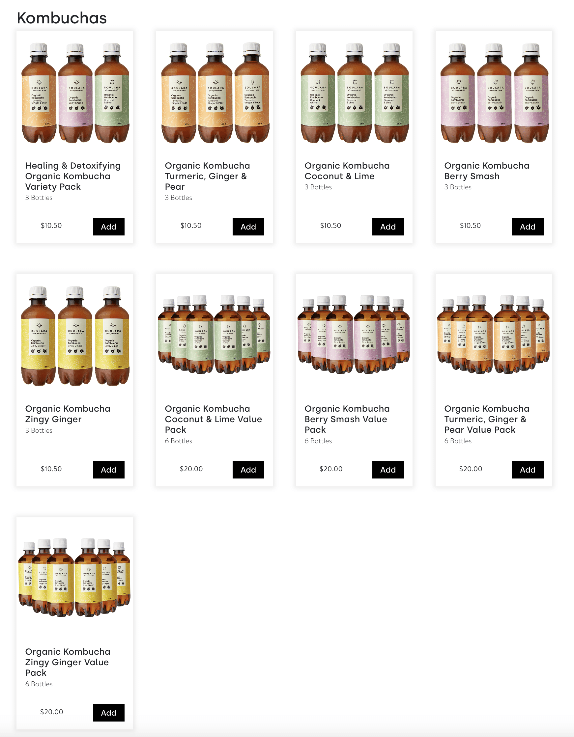Add Berry Smash Value Pack to cart
The height and width of the screenshot is (737, 574).
coord(388,470)
